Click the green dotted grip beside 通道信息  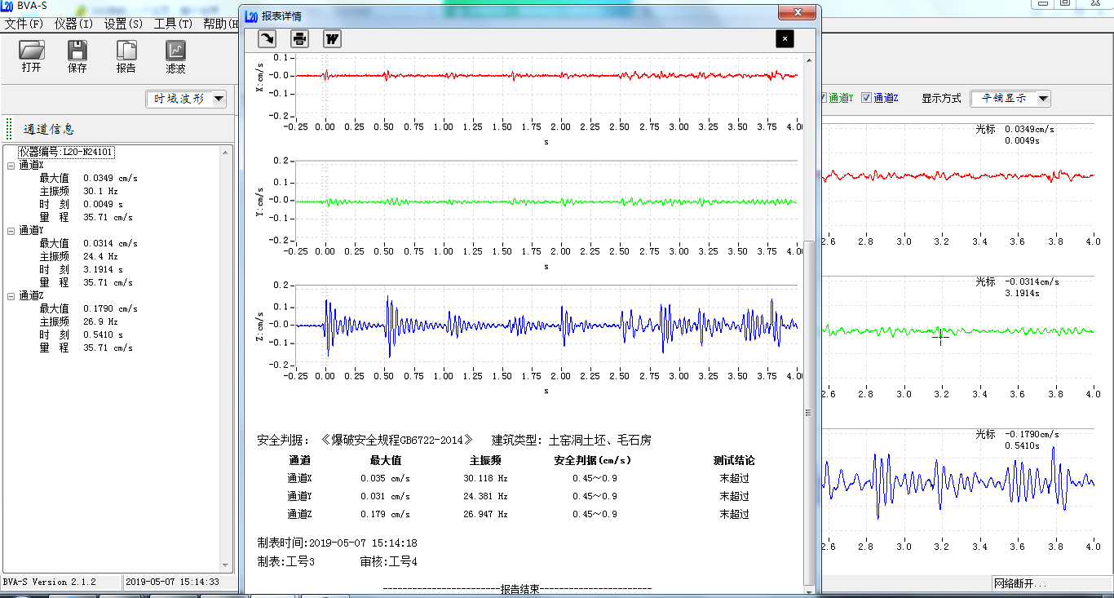[x=9, y=129]
